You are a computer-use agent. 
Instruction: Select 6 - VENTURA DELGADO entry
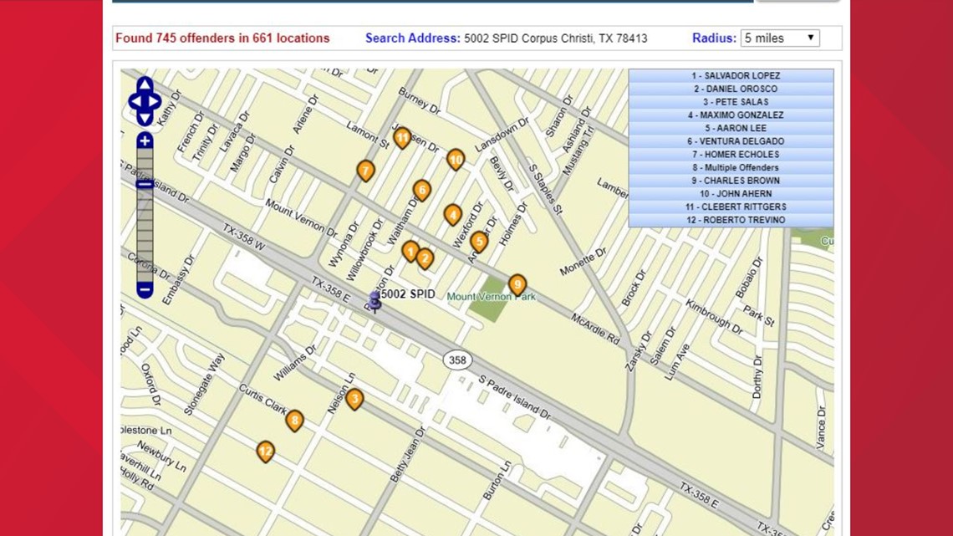pos(731,141)
